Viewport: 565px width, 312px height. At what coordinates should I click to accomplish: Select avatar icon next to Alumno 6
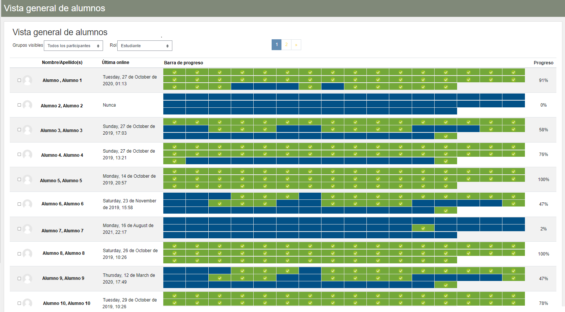point(27,204)
